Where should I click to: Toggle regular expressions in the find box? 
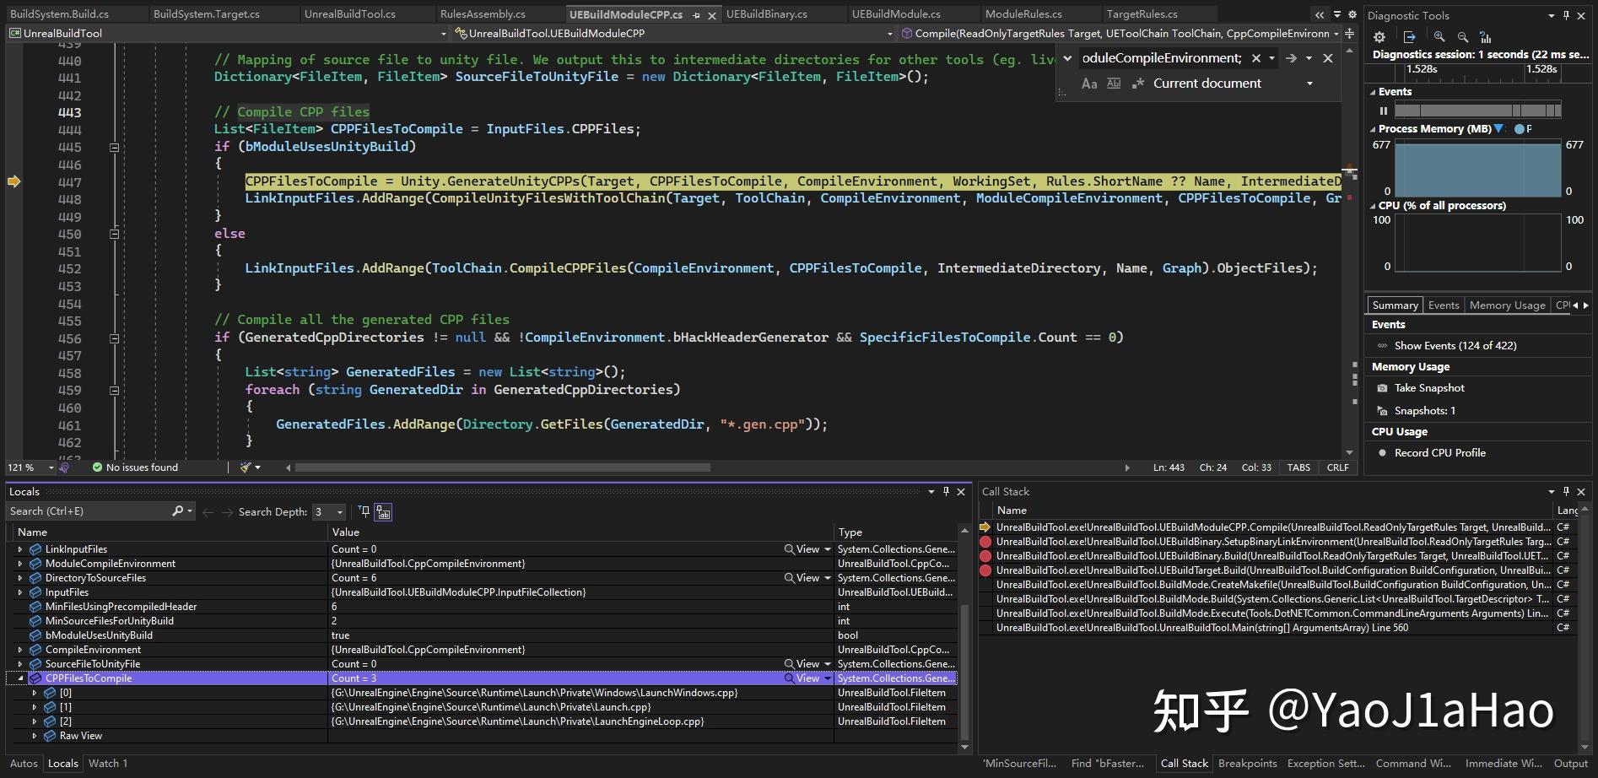(1137, 83)
